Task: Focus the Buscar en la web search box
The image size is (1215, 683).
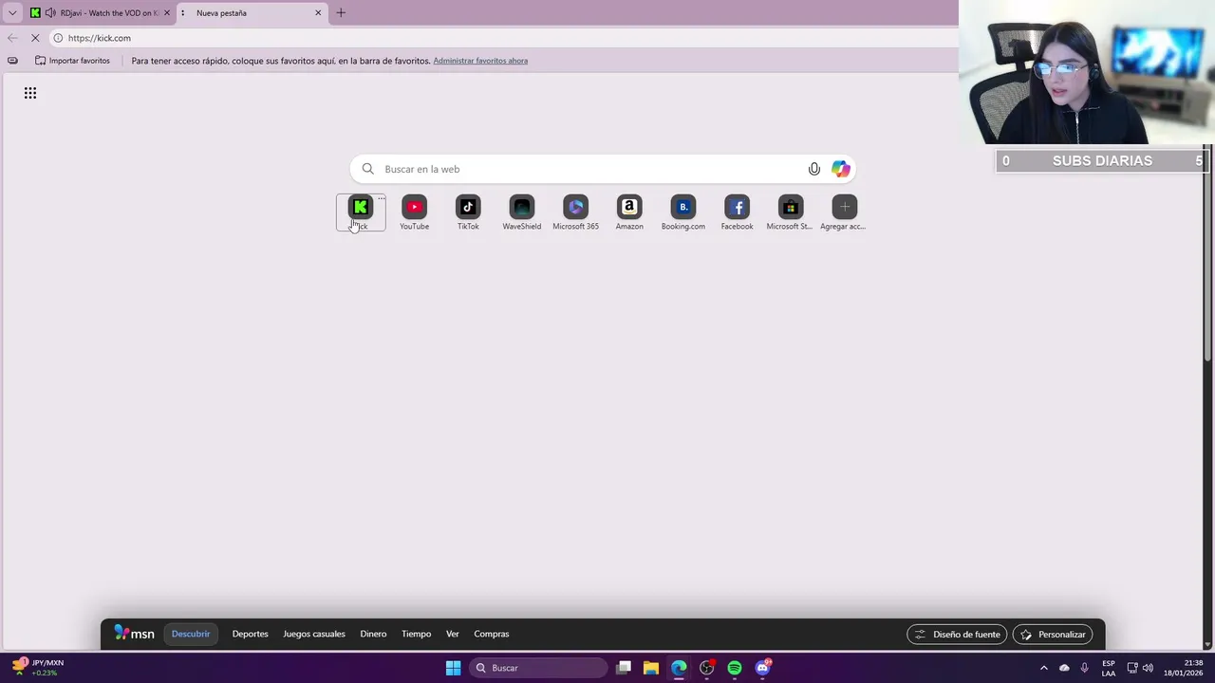Action: tap(603, 169)
